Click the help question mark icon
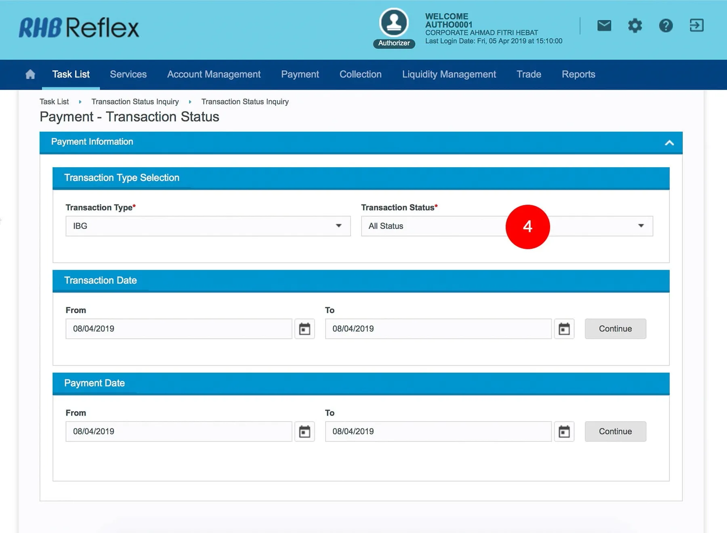Viewport: 727px width, 533px height. (666, 26)
